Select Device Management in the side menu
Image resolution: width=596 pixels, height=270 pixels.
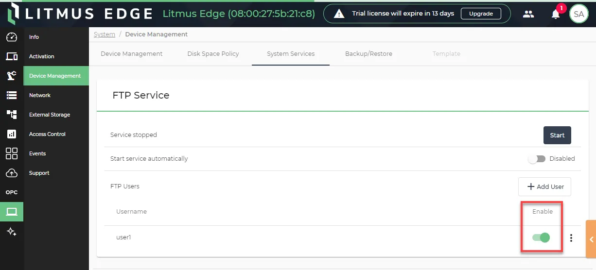[x=56, y=76]
